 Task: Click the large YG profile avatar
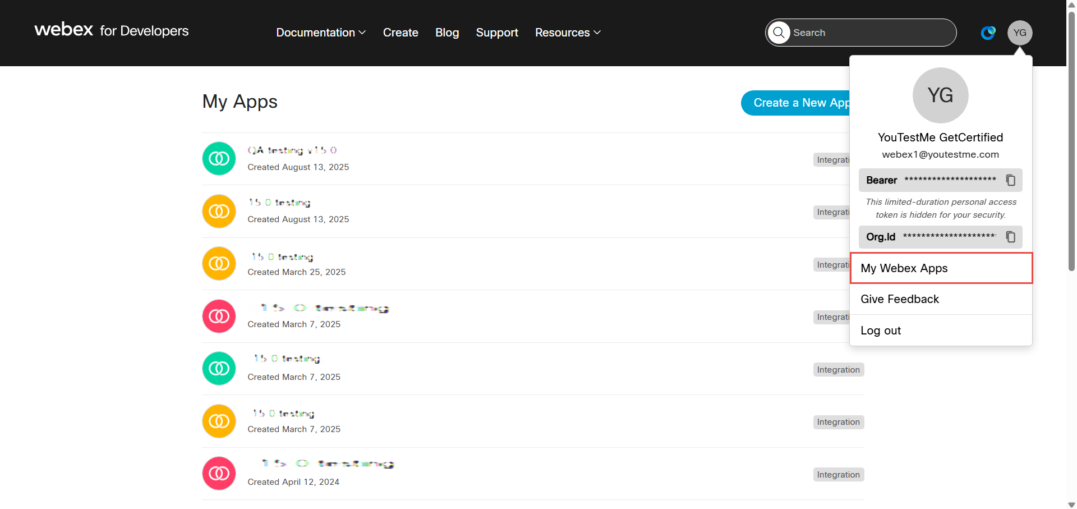pyautogui.click(x=941, y=95)
